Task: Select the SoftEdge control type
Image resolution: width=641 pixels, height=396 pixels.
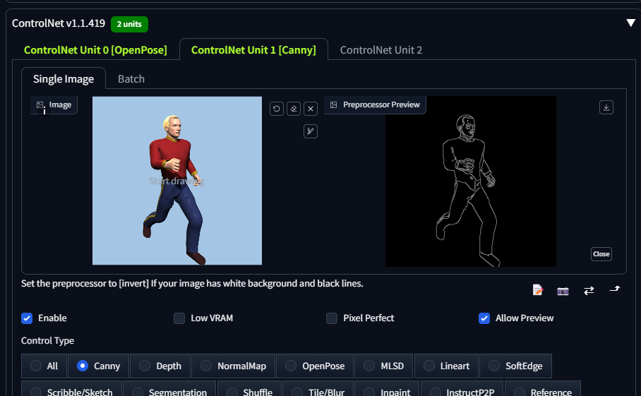Action: coord(515,366)
